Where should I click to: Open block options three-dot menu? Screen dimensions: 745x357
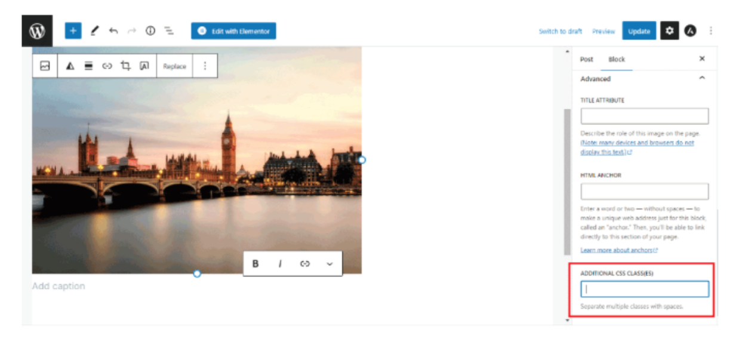[x=205, y=66]
